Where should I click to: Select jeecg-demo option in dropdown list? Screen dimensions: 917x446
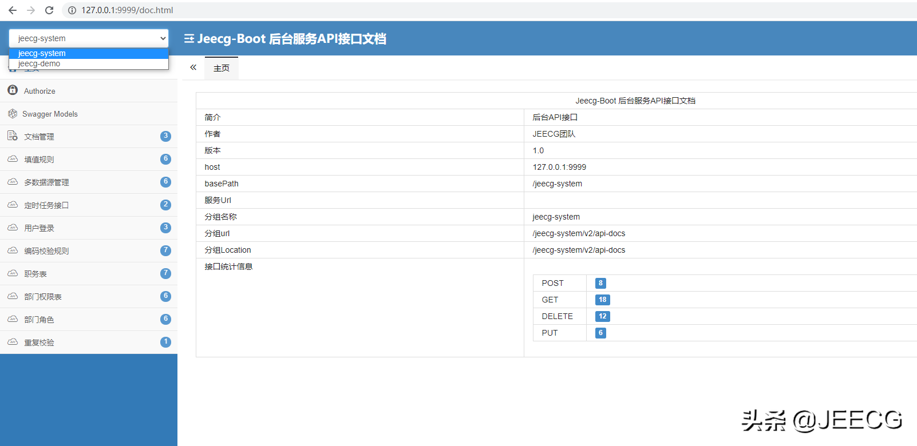[x=89, y=63]
